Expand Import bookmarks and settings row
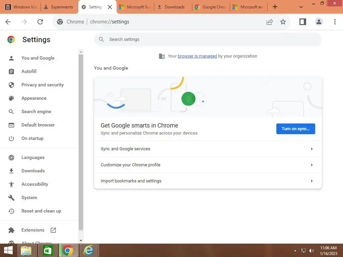 point(208,181)
